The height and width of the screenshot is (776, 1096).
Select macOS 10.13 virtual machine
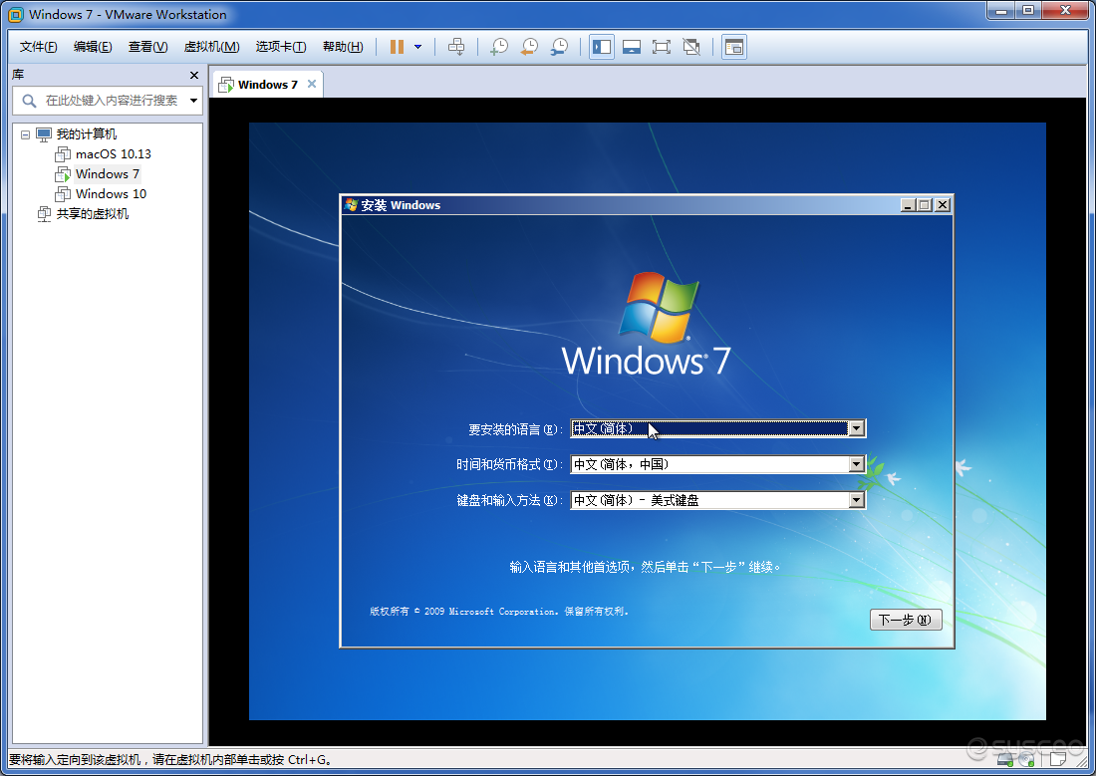114,153
